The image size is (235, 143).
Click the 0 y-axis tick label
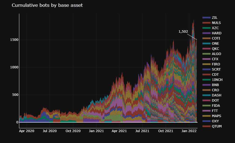17,122
